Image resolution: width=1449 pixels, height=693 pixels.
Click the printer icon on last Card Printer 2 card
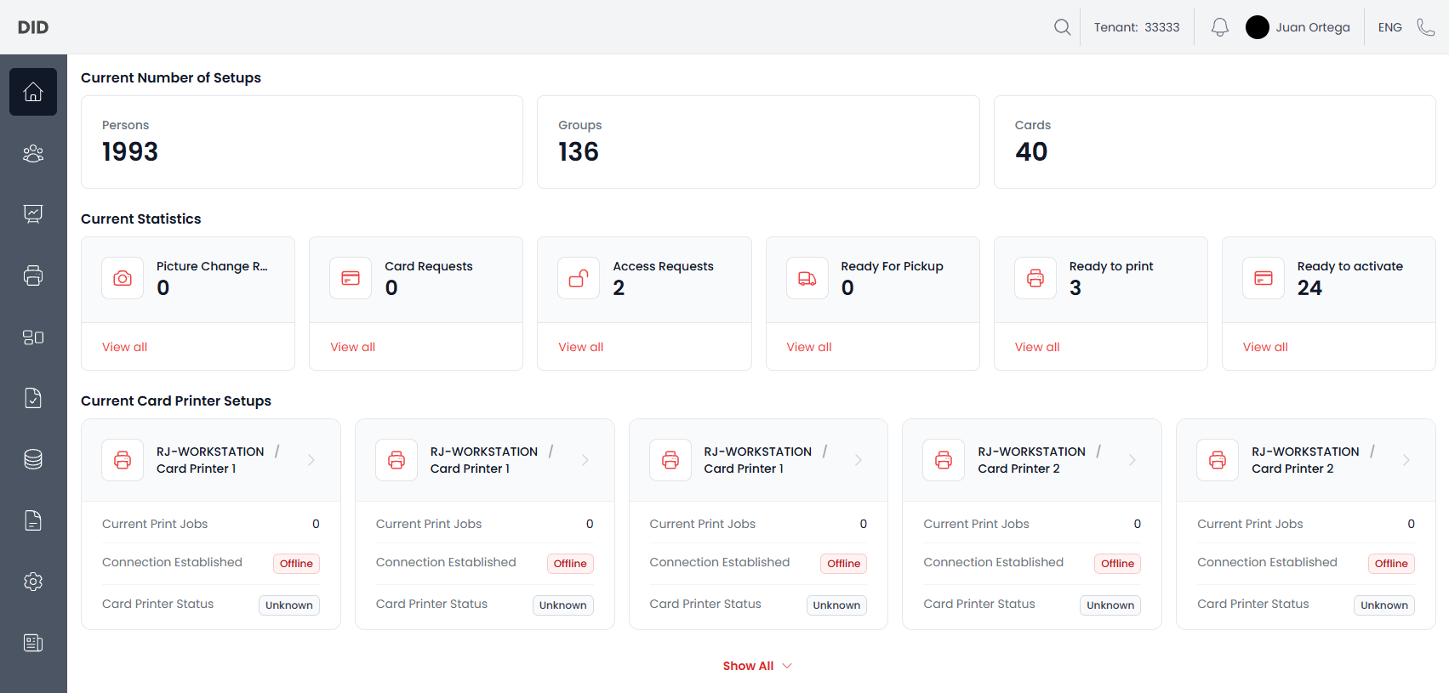tap(1218, 460)
